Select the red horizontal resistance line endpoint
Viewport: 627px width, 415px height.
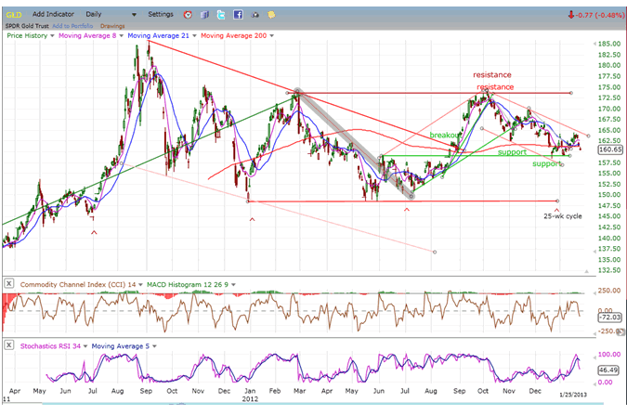tap(569, 93)
